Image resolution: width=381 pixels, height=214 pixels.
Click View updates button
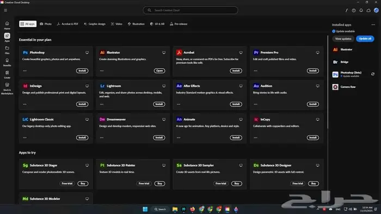[x=343, y=39]
